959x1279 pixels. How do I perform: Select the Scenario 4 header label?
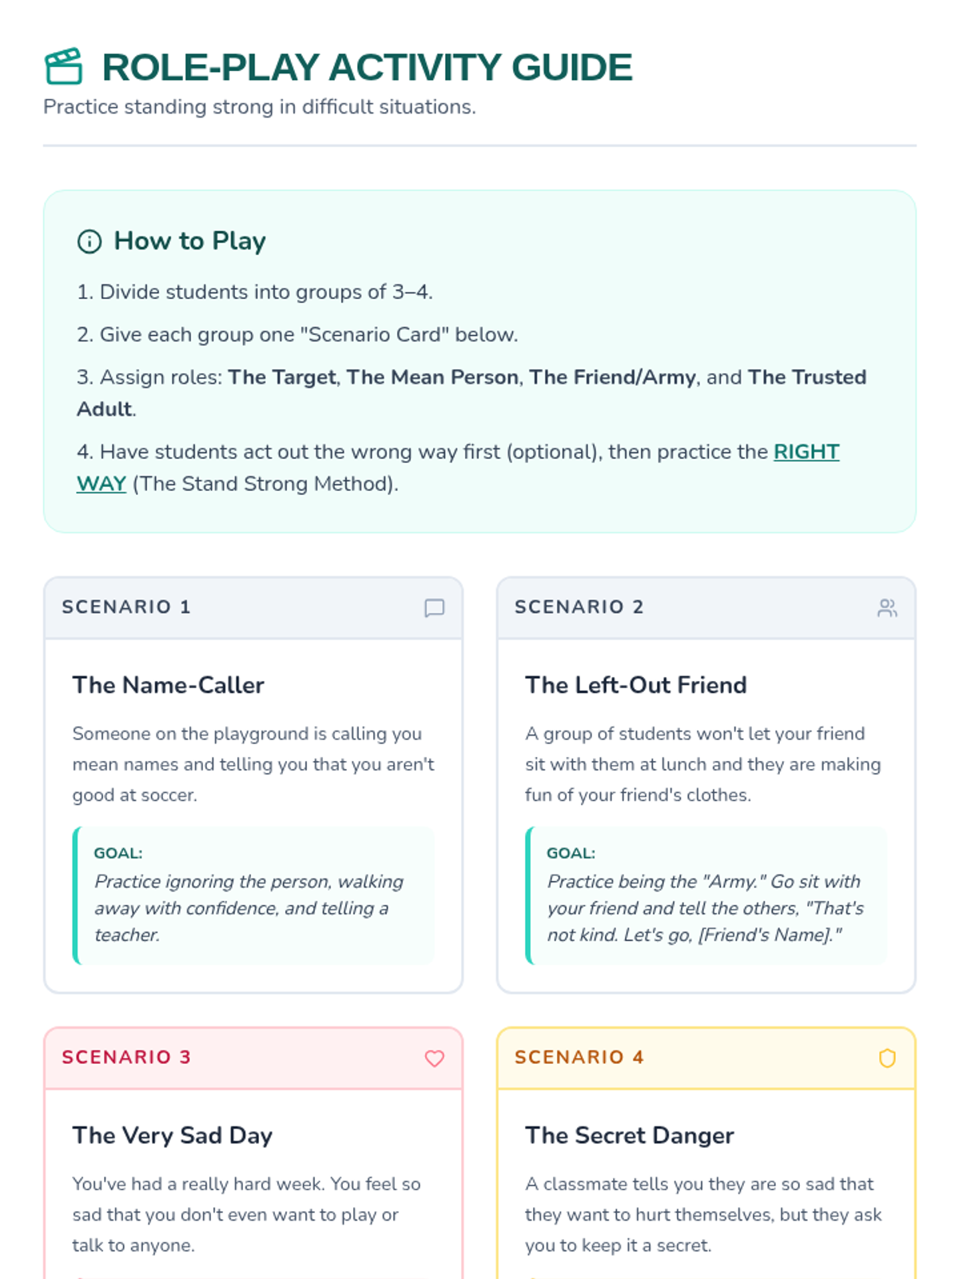[x=579, y=1058]
